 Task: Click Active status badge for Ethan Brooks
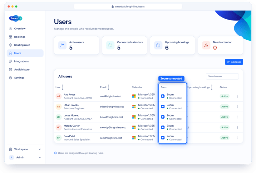click(225, 107)
